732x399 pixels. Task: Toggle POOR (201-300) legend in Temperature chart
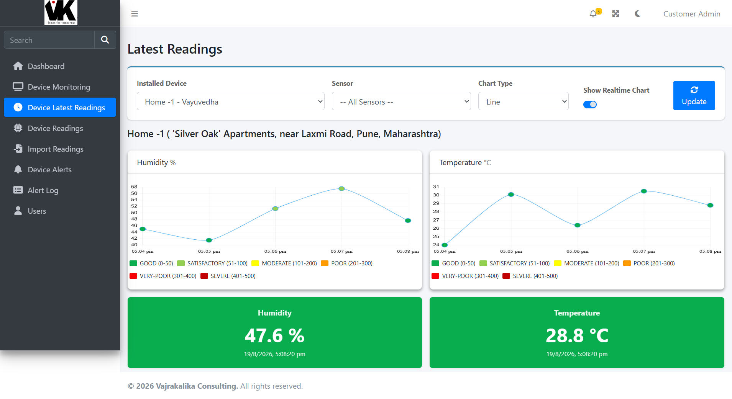(649, 263)
